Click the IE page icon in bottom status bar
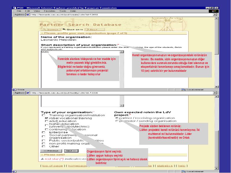 (14, 172)
